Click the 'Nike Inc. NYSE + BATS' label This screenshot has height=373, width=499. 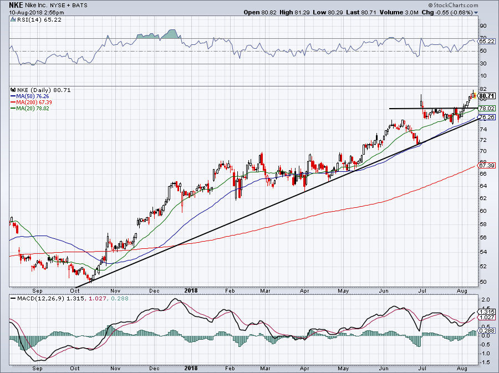[56, 6]
